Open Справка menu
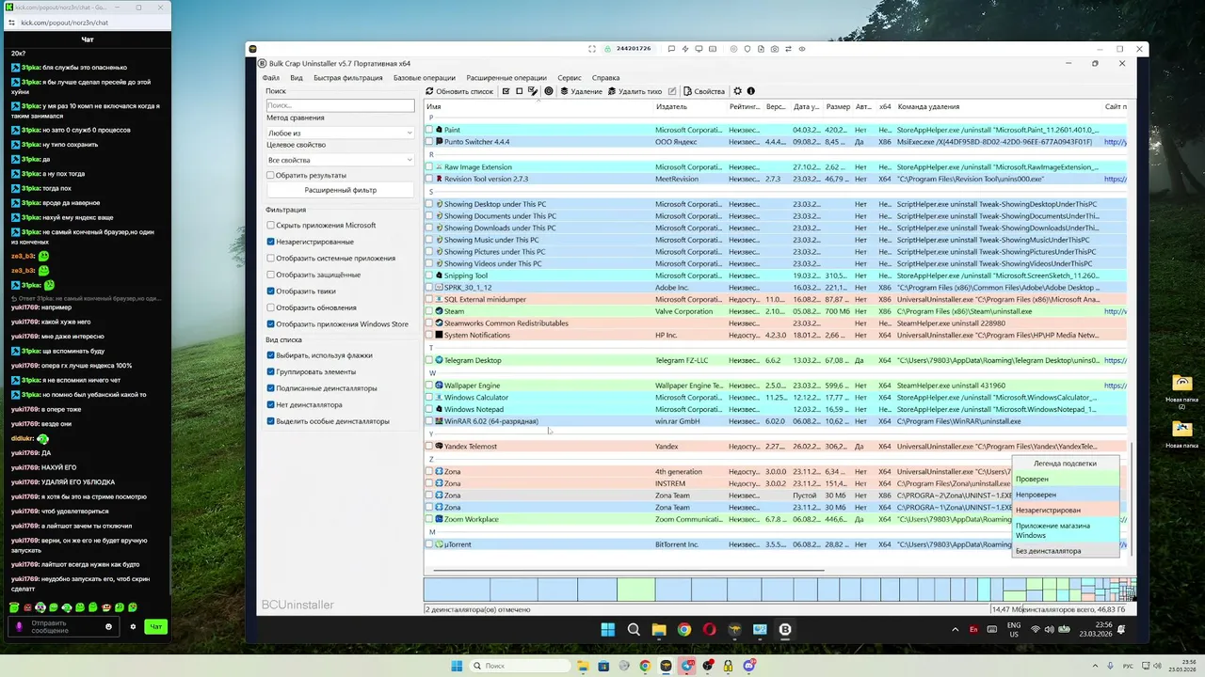Image resolution: width=1205 pixels, height=677 pixels. pyautogui.click(x=606, y=78)
